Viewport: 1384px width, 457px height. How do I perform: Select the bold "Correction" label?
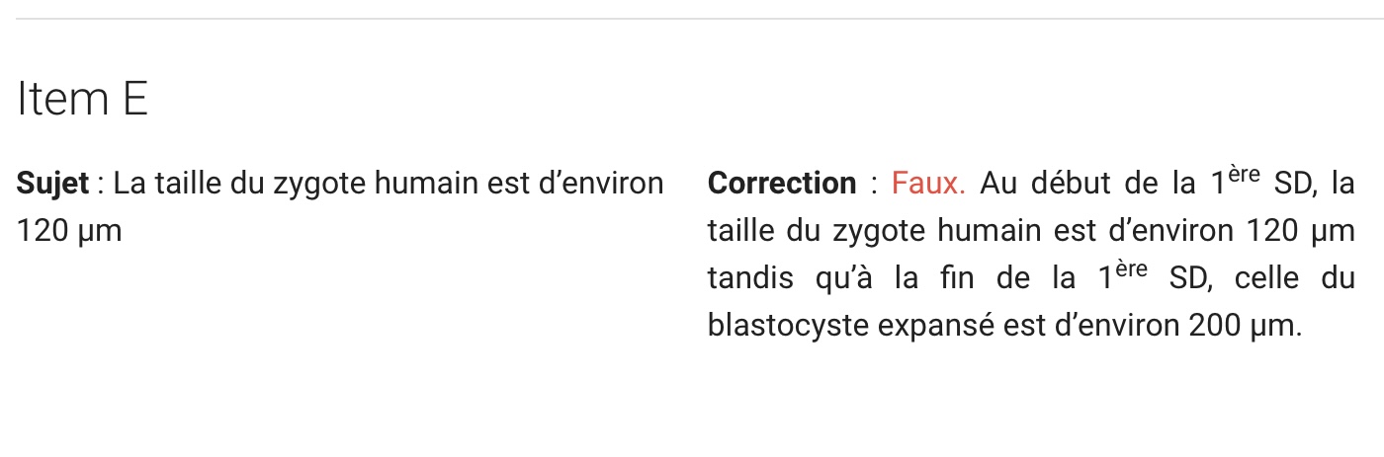[782, 184]
